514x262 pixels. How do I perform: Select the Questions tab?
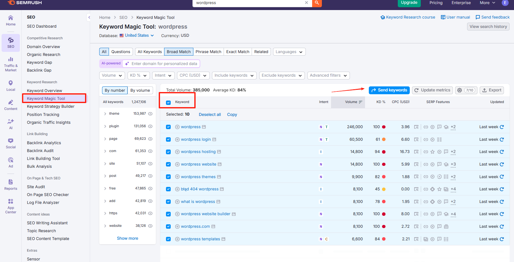(x=121, y=52)
